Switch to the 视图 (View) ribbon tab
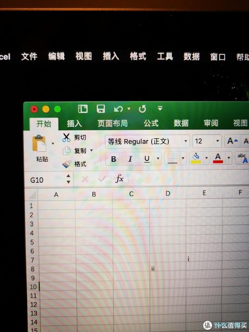249x332 pixels. pyautogui.click(x=240, y=123)
